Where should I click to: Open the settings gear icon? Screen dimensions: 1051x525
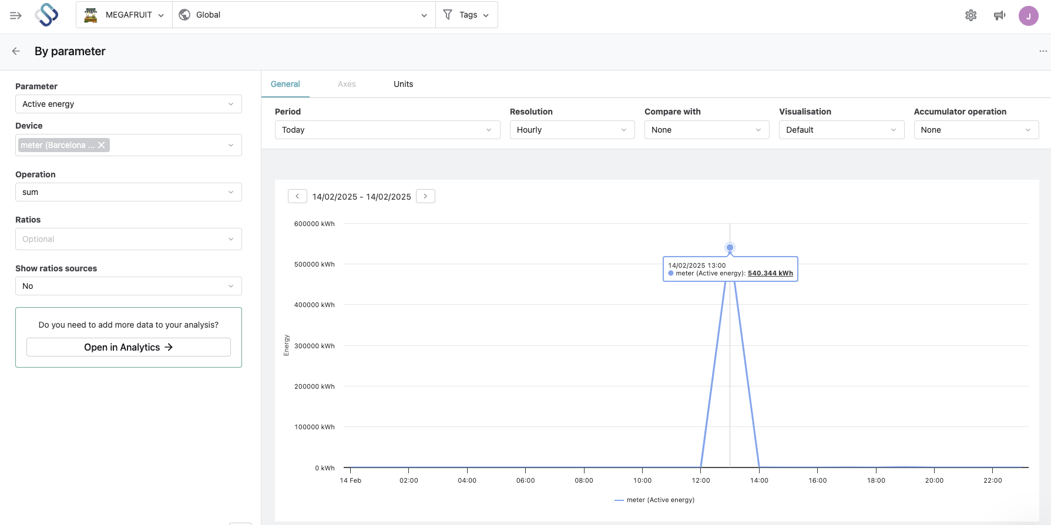click(x=971, y=15)
